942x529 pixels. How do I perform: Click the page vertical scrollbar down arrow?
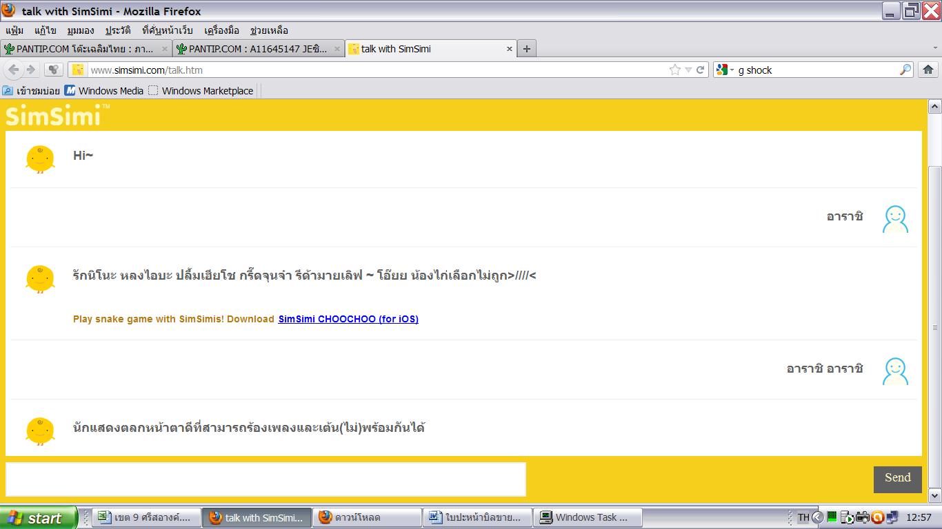pyautogui.click(x=935, y=495)
